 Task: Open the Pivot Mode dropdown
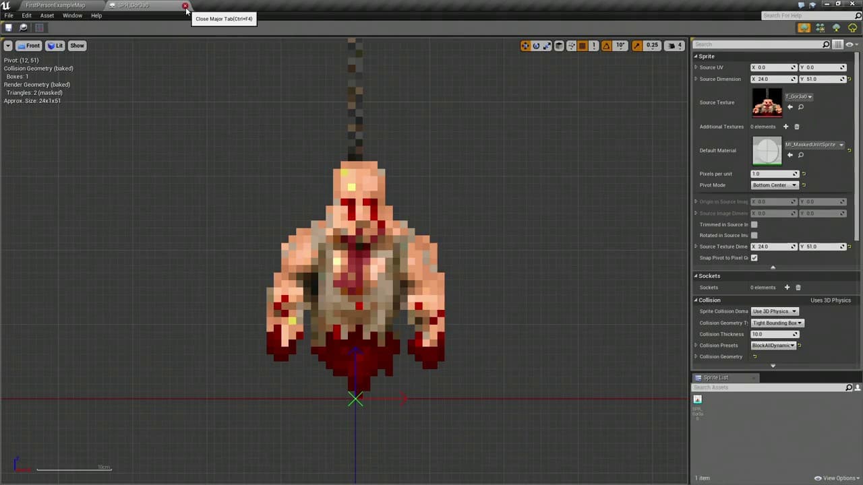click(x=774, y=185)
